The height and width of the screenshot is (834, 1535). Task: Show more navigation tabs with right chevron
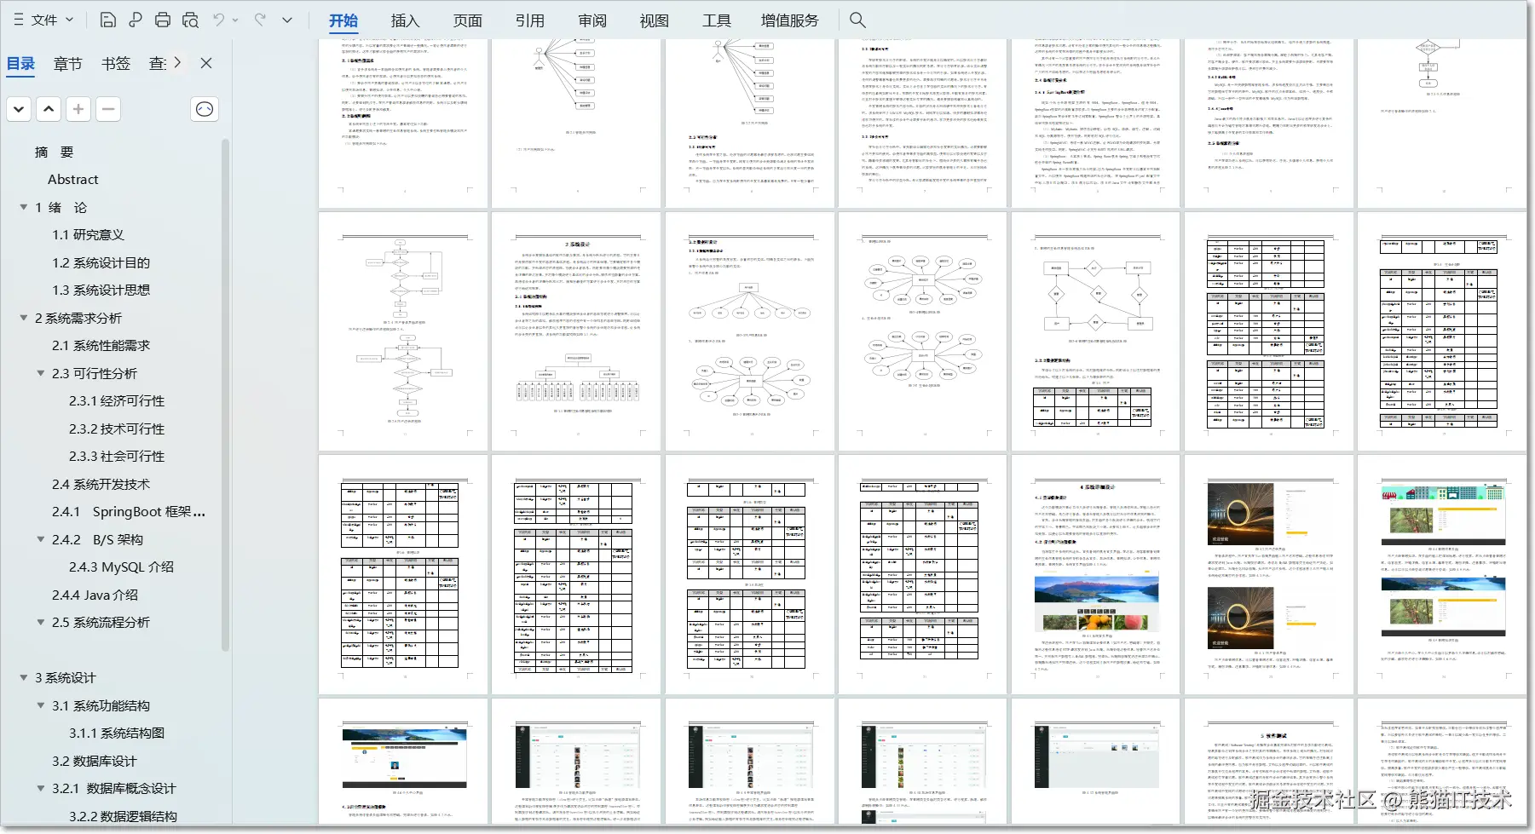click(177, 62)
